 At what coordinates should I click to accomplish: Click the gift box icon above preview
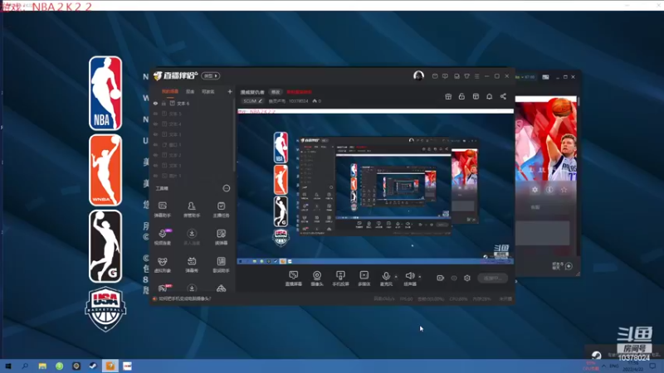pos(448,96)
